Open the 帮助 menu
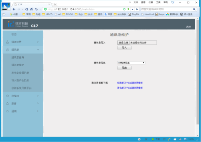 point(166,2)
